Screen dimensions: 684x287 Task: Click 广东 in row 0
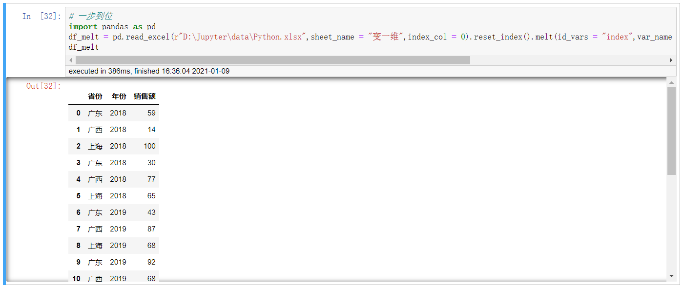(x=95, y=113)
